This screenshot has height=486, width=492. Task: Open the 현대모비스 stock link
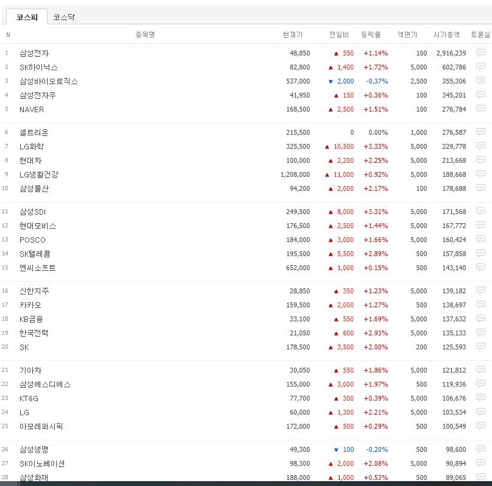[x=38, y=226]
